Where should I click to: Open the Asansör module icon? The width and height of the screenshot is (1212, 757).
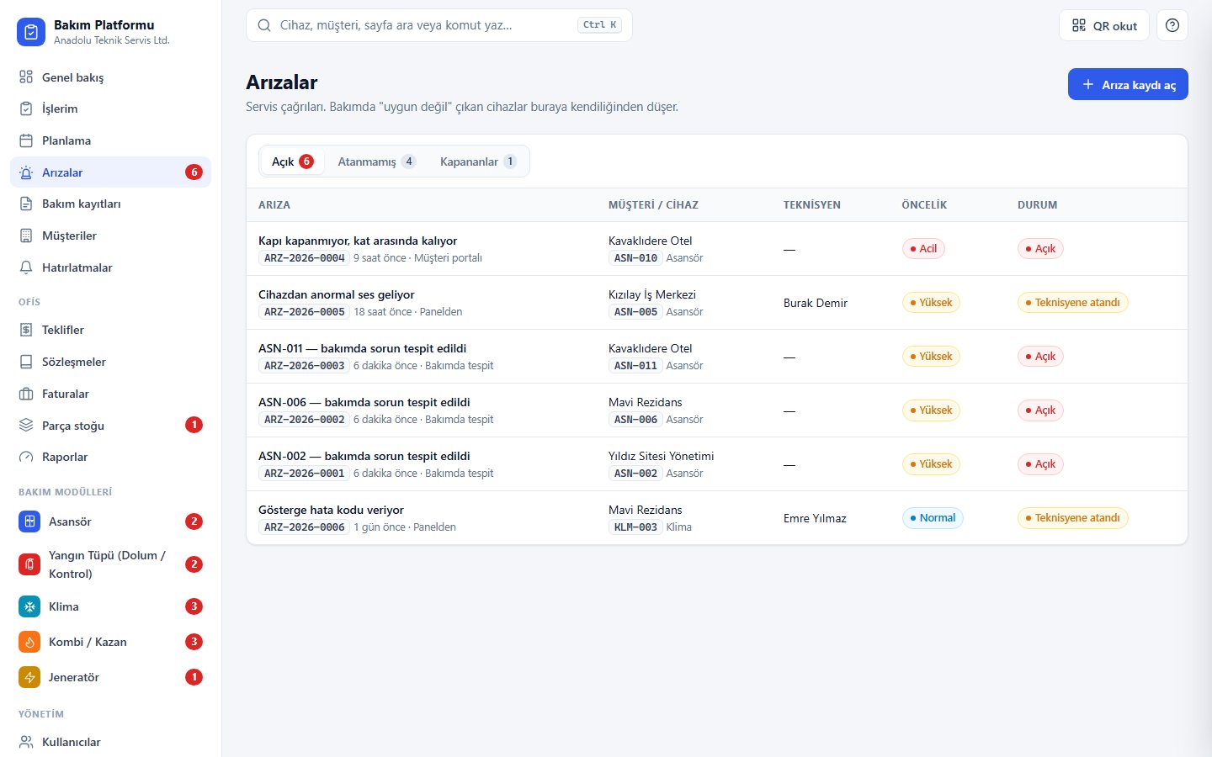tap(29, 521)
